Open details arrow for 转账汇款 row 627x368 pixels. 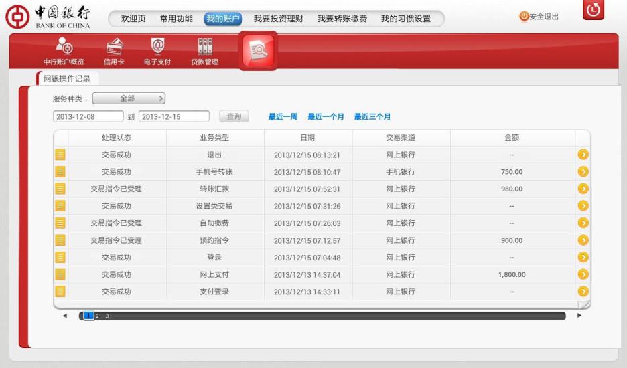point(583,189)
